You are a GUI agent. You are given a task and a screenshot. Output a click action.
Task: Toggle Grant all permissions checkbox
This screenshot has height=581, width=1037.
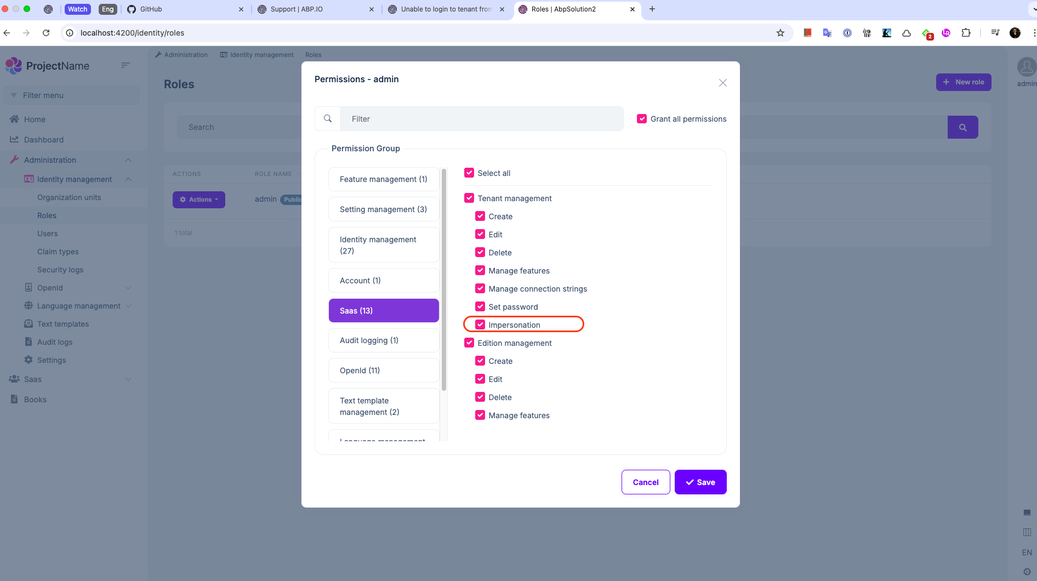[x=642, y=118]
